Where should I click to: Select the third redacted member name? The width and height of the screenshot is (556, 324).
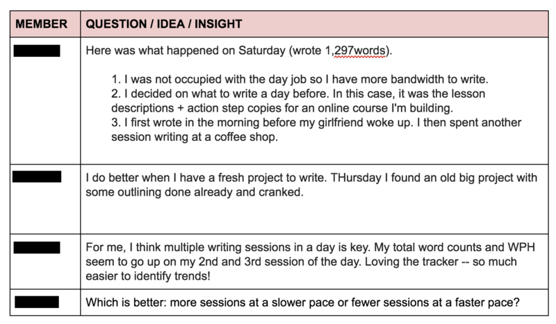pos(37,248)
